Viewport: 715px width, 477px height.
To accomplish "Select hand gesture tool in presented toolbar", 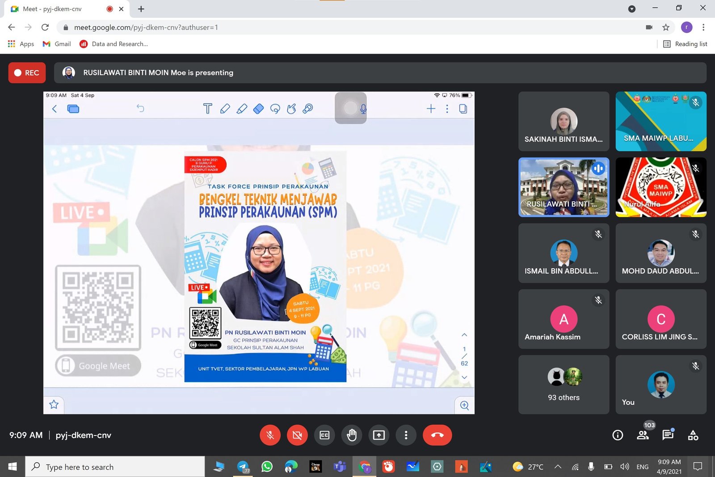I will 291,109.
